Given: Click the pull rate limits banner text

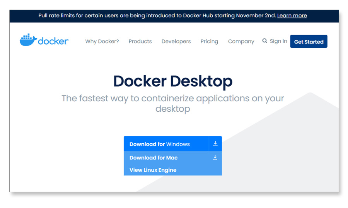Looking at the screenshot, I should click(x=157, y=15).
